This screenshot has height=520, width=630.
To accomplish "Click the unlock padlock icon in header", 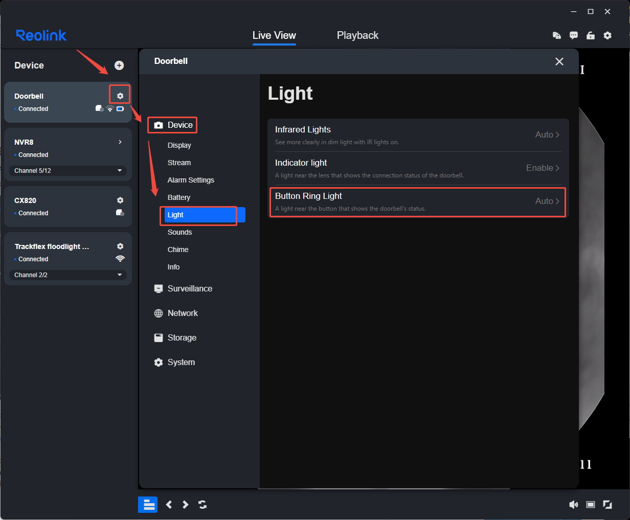I will coord(591,35).
